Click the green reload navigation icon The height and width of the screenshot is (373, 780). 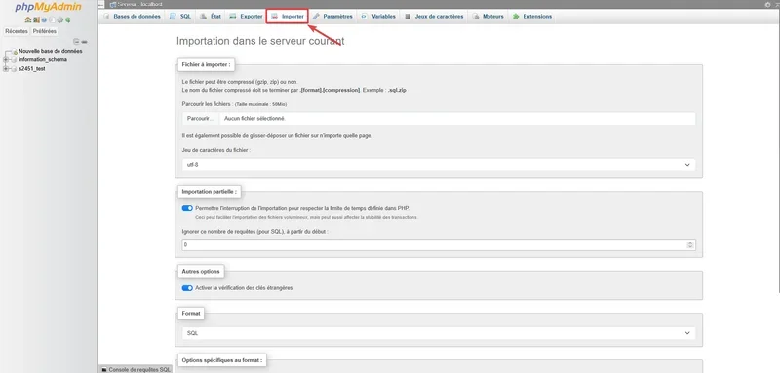67,19
